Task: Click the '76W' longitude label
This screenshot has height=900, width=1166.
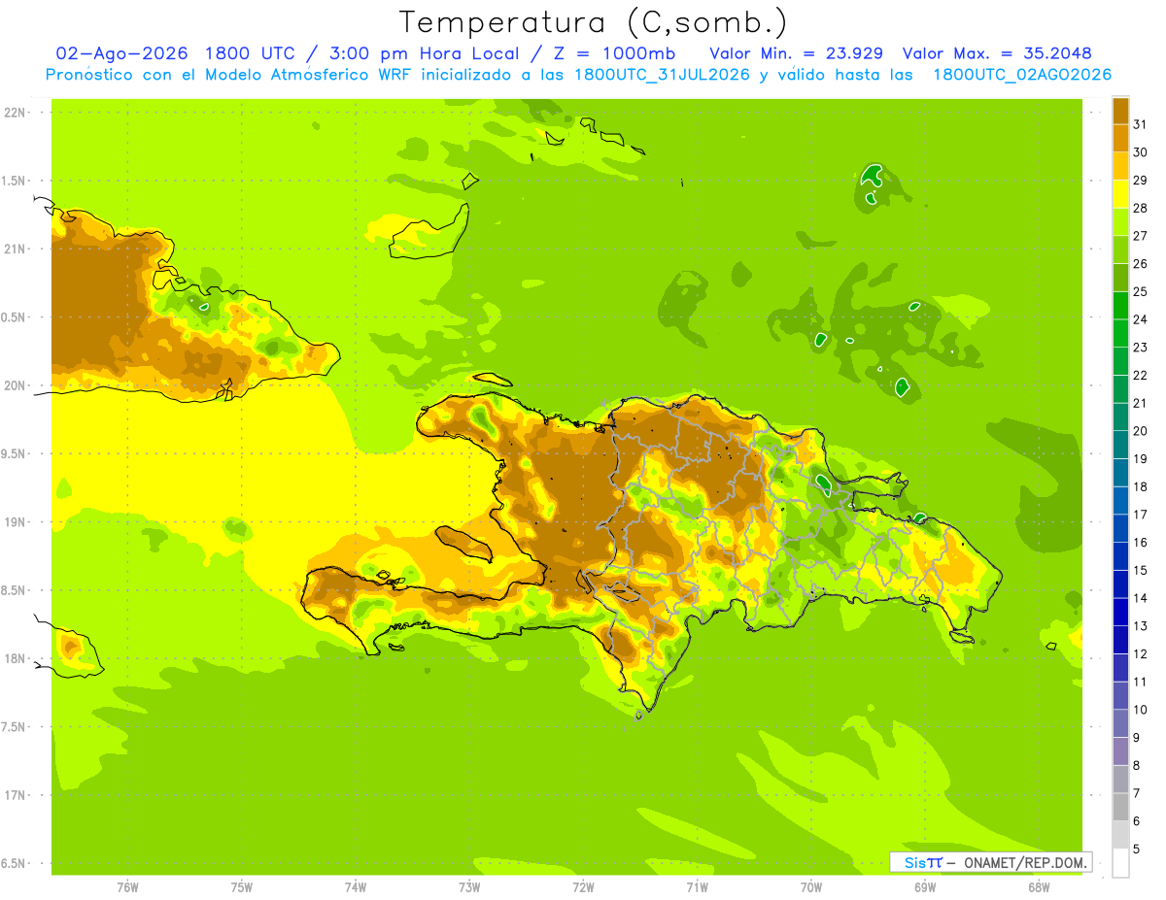Action: pyautogui.click(x=126, y=887)
